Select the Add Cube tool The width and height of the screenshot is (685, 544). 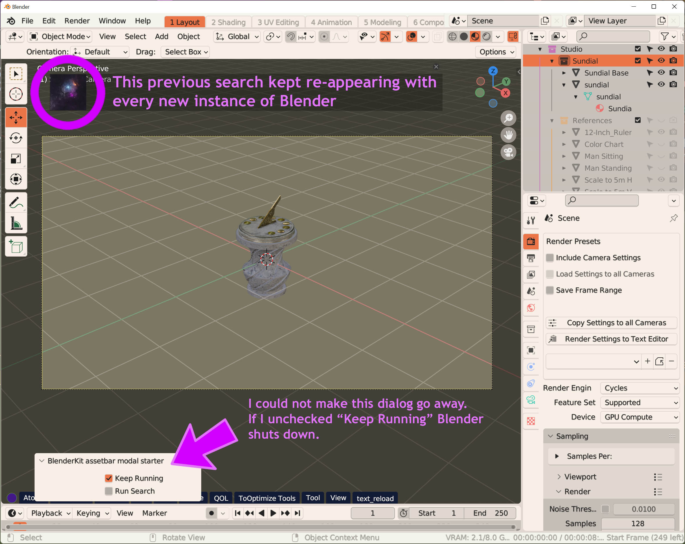coord(16,246)
